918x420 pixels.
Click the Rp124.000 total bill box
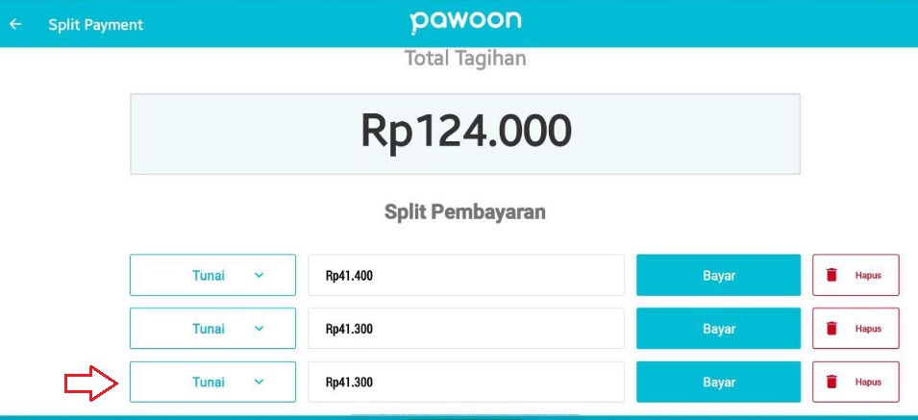pos(465,134)
